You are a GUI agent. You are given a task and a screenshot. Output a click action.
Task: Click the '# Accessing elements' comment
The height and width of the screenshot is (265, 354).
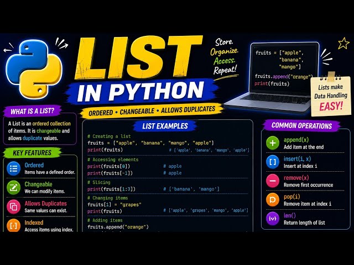pos(113,160)
